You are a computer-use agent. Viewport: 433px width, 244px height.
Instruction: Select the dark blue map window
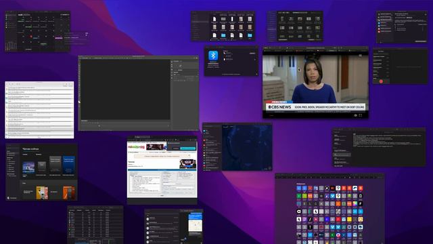pyautogui.click(x=237, y=146)
